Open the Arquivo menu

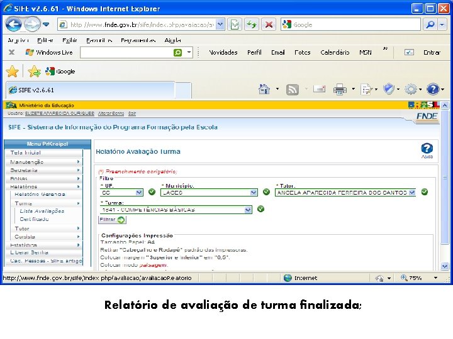[x=18, y=40]
